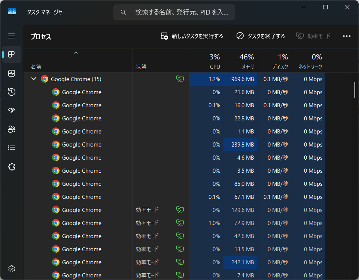Select the Chrome process using 67.1 MB

coord(174,197)
